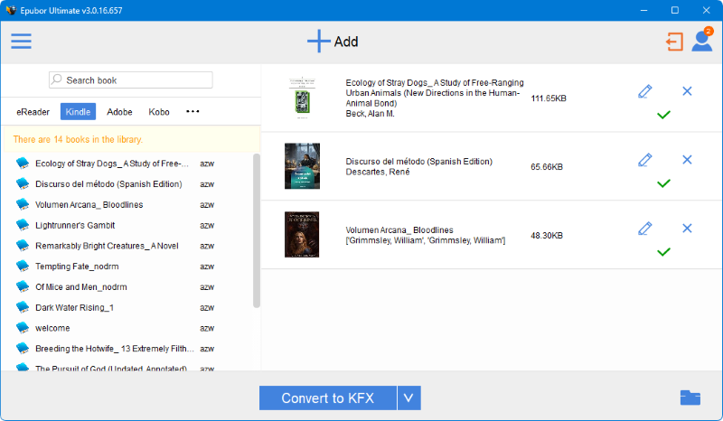
Task: Click book icon beside Dark Water Rising_1
Action: (x=23, y=307)
